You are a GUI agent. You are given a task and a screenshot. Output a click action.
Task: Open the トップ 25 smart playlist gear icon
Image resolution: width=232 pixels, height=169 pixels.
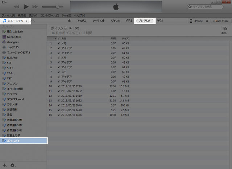point(4,47)
